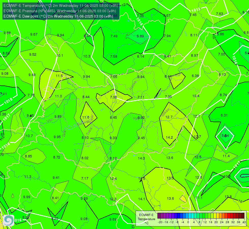Click the 5.94 dew point value
Screen dimensions: 249x229
(141, 77)
